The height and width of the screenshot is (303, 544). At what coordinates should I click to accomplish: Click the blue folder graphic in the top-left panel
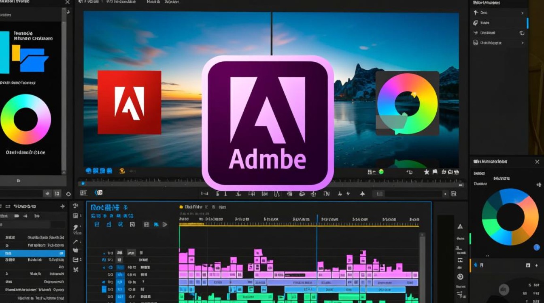(34, 60)
